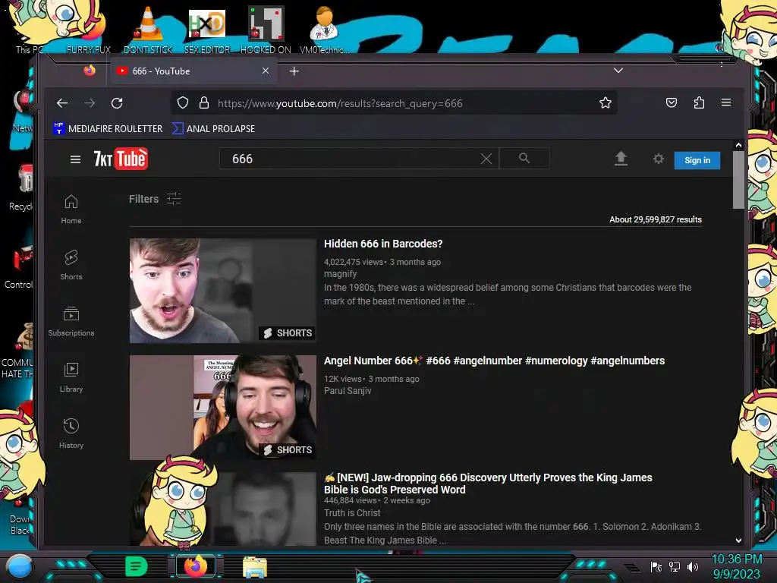Screen dimensions: 777x583
Task: Click the vertical scrollbar thumb
Action: tap(738, 181)
